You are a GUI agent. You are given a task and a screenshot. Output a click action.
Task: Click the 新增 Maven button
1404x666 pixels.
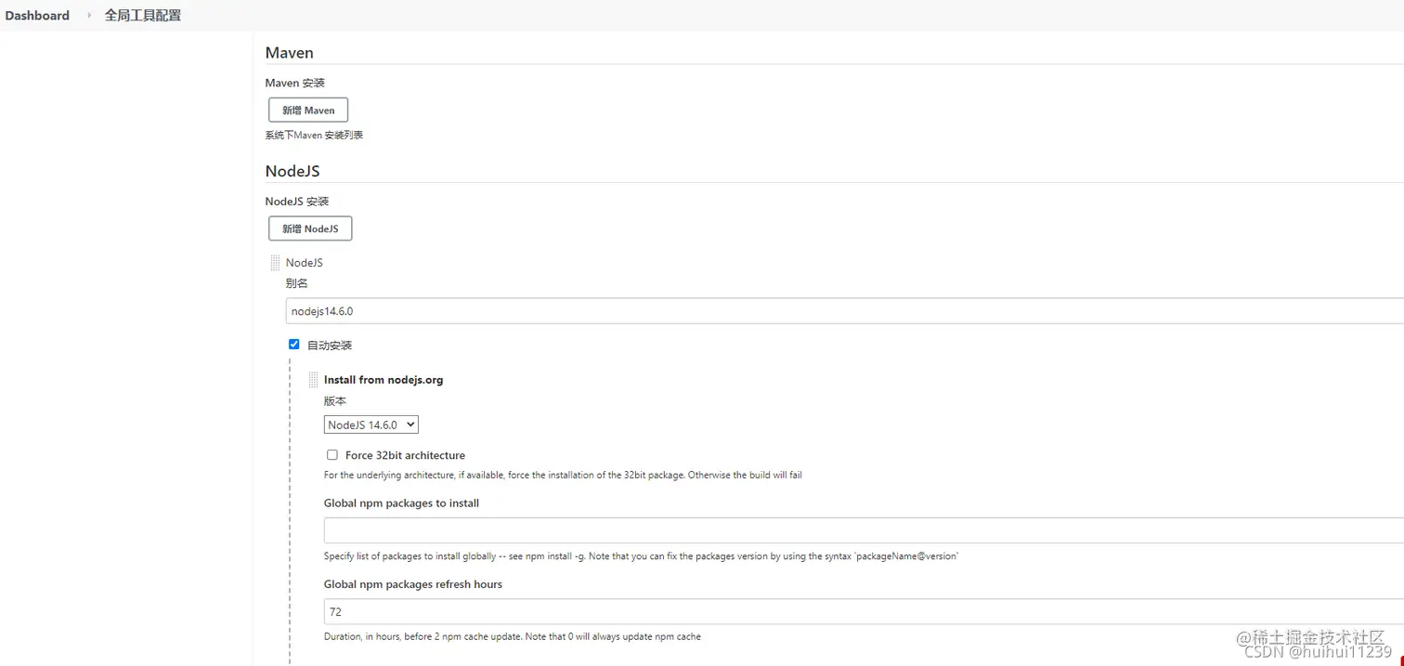[308, 110]
